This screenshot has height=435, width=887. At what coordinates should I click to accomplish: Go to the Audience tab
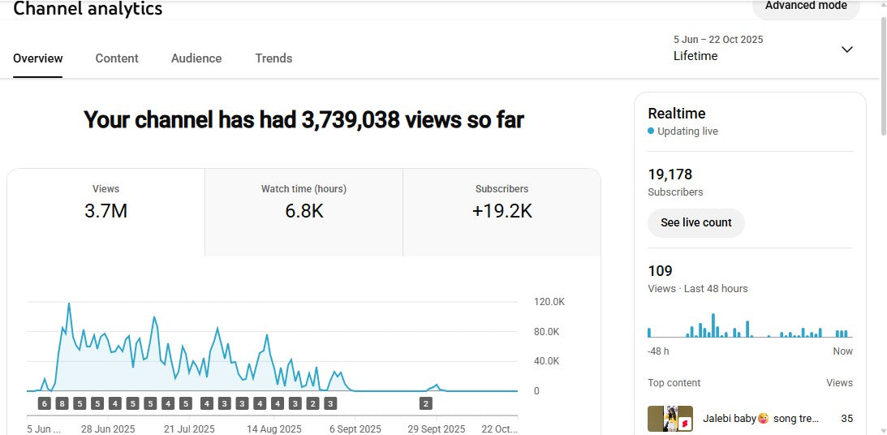(x=196, y=58)
